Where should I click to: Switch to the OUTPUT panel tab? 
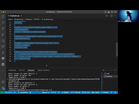pyautogui.click(x=22, y=70)
